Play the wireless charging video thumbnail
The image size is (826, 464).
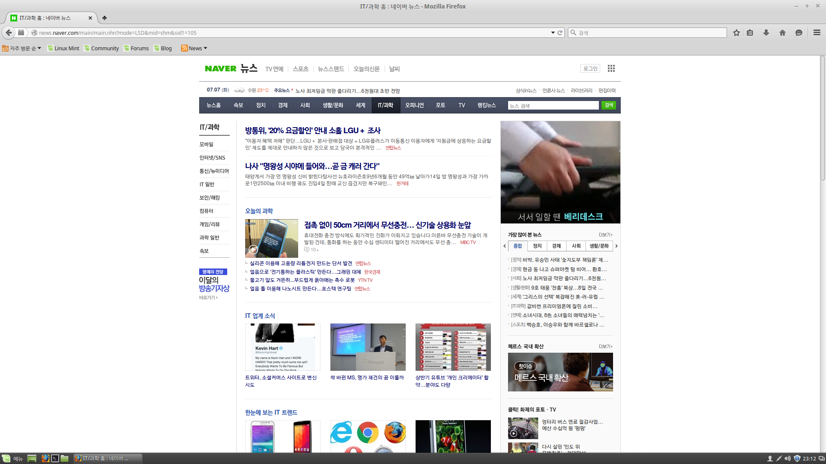click(x=271, y=238)
